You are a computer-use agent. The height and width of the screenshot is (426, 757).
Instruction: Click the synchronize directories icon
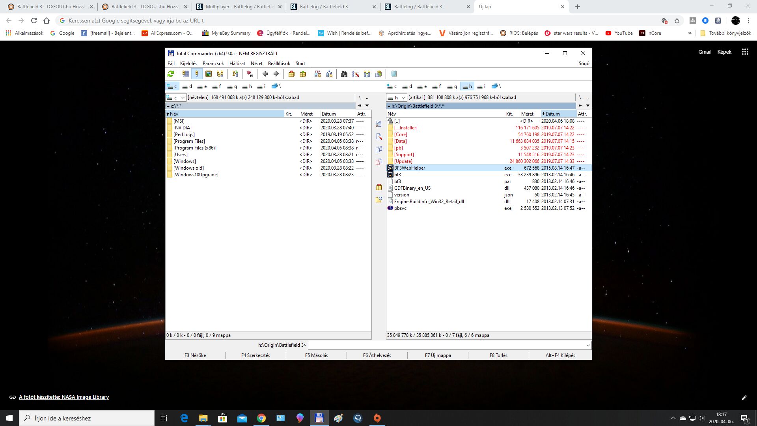tap(367, 74)
